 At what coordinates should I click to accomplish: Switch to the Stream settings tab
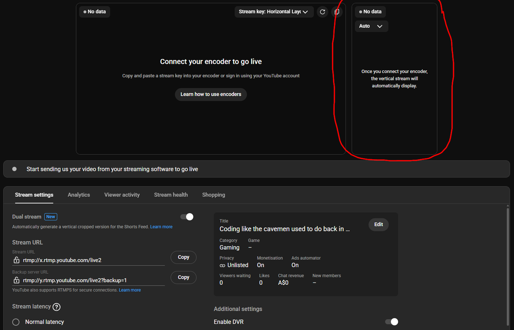[x=34, y=195]
